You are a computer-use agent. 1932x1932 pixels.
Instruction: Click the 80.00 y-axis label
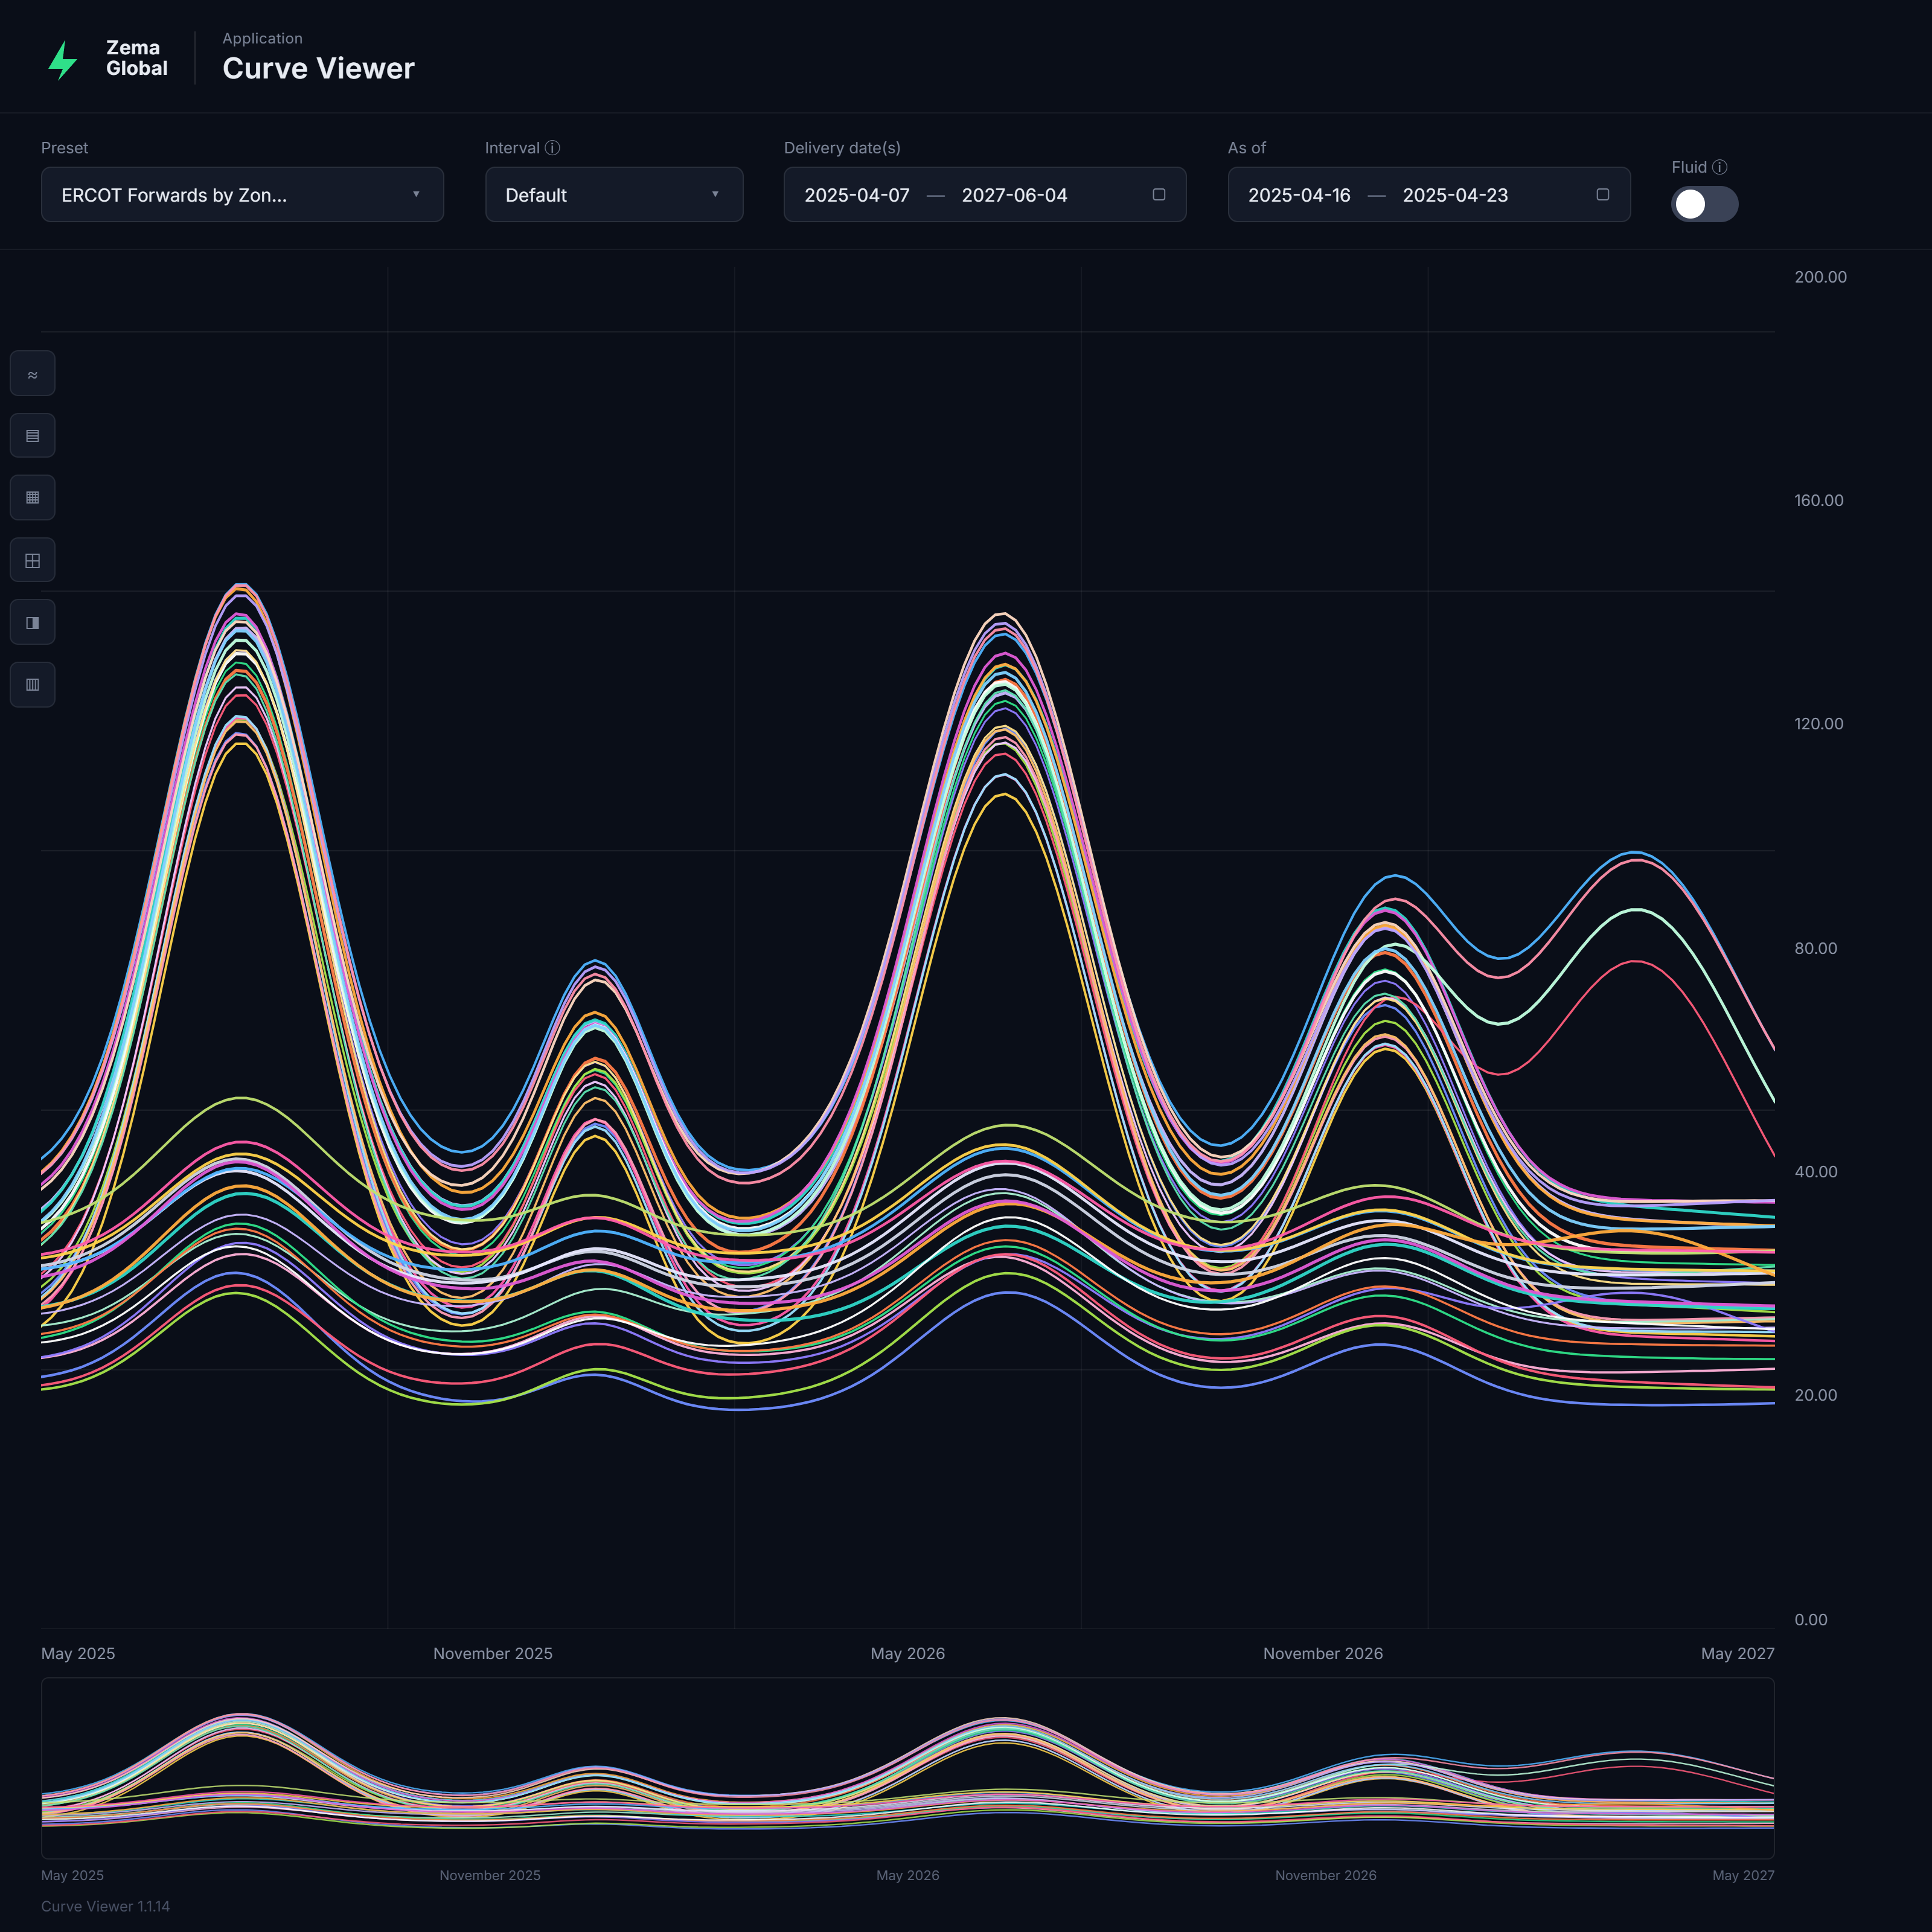(x=1815, y=948)
